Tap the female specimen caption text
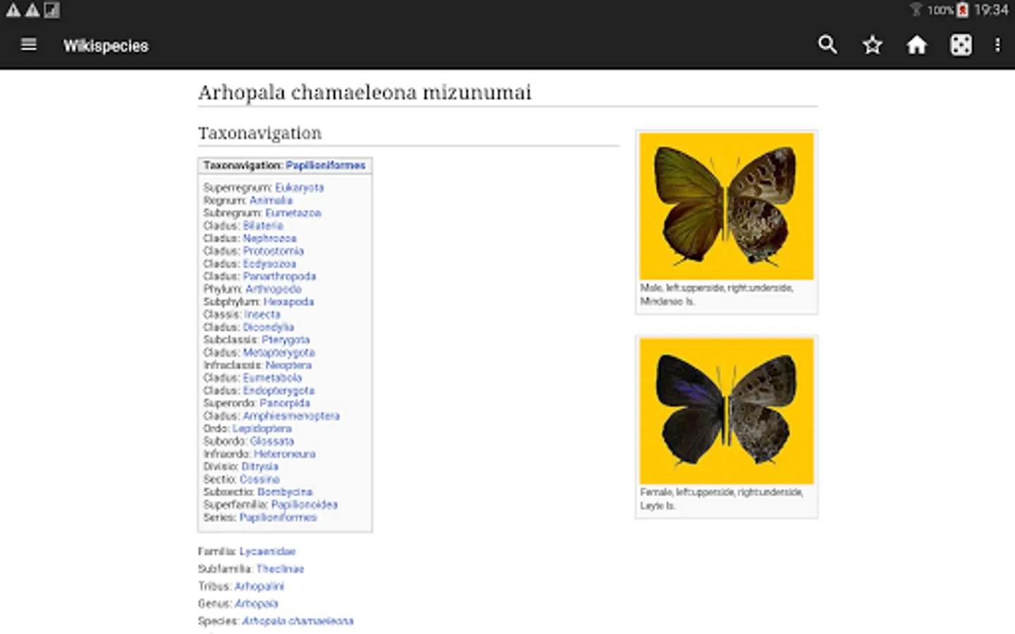 point(722,499)
